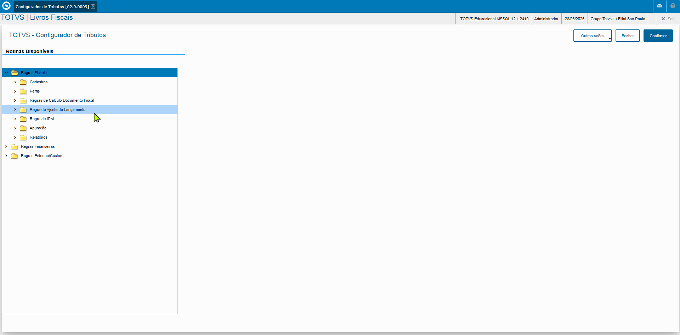Click the Regra de IPM folder icon
The image size is (680, 335).
23,119
